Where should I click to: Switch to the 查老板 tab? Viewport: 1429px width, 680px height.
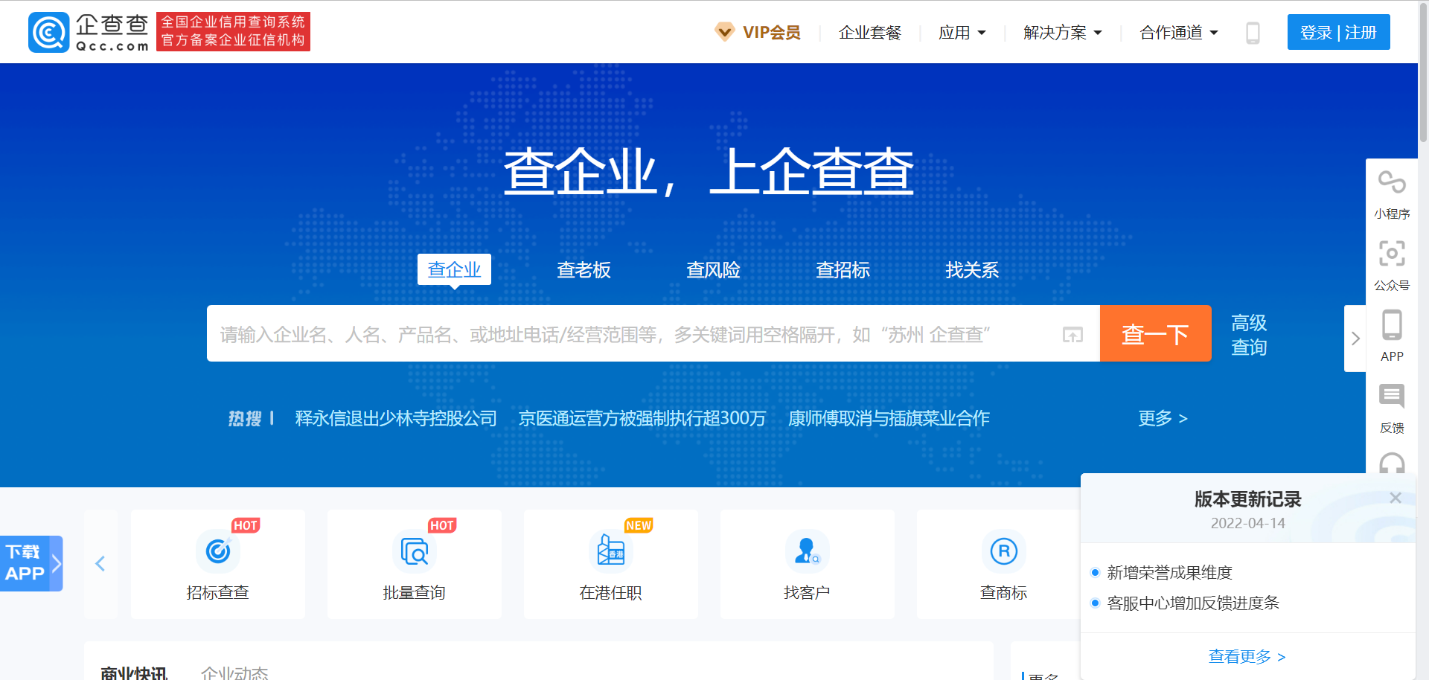coord(584,270)
